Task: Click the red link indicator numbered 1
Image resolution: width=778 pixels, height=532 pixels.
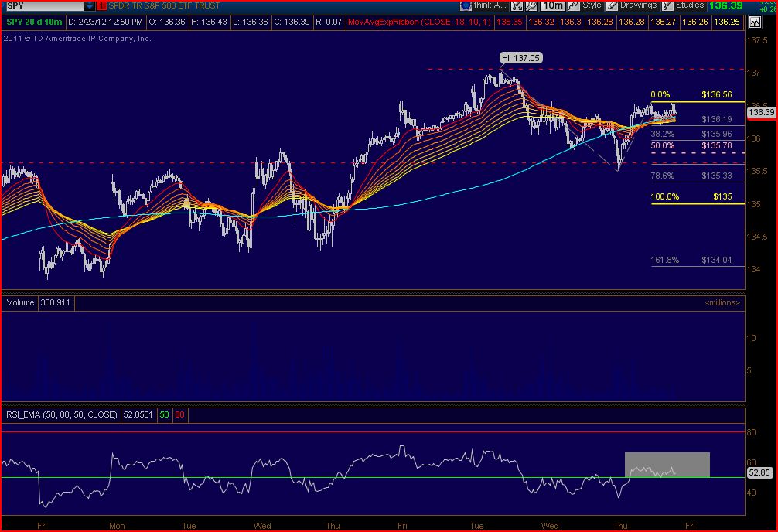Action: 102,6
